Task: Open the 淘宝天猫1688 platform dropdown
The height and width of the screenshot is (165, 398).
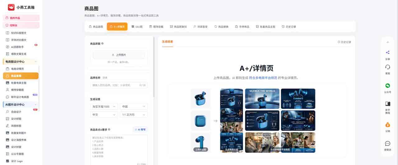Action: click(x=104, y=107)
